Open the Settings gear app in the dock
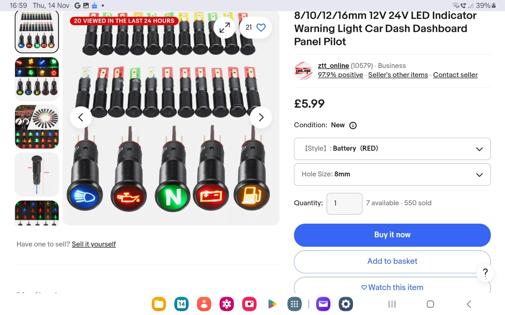The image size is (505, 315). tap(346, 304)
